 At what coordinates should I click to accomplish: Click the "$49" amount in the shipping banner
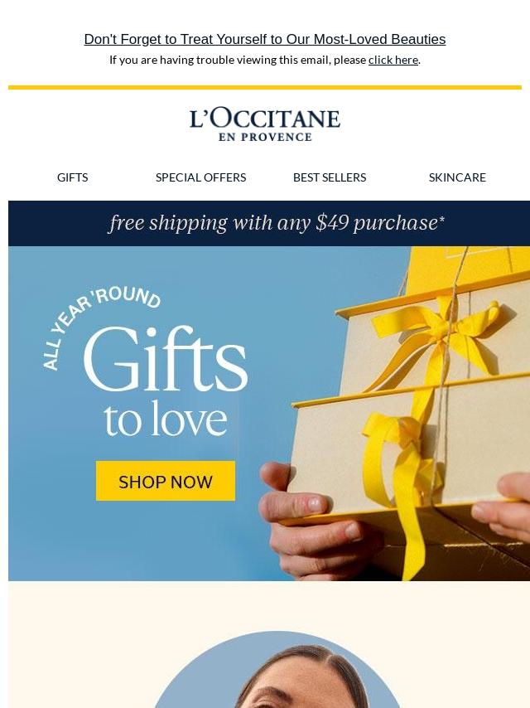click(x=332, y=223)
